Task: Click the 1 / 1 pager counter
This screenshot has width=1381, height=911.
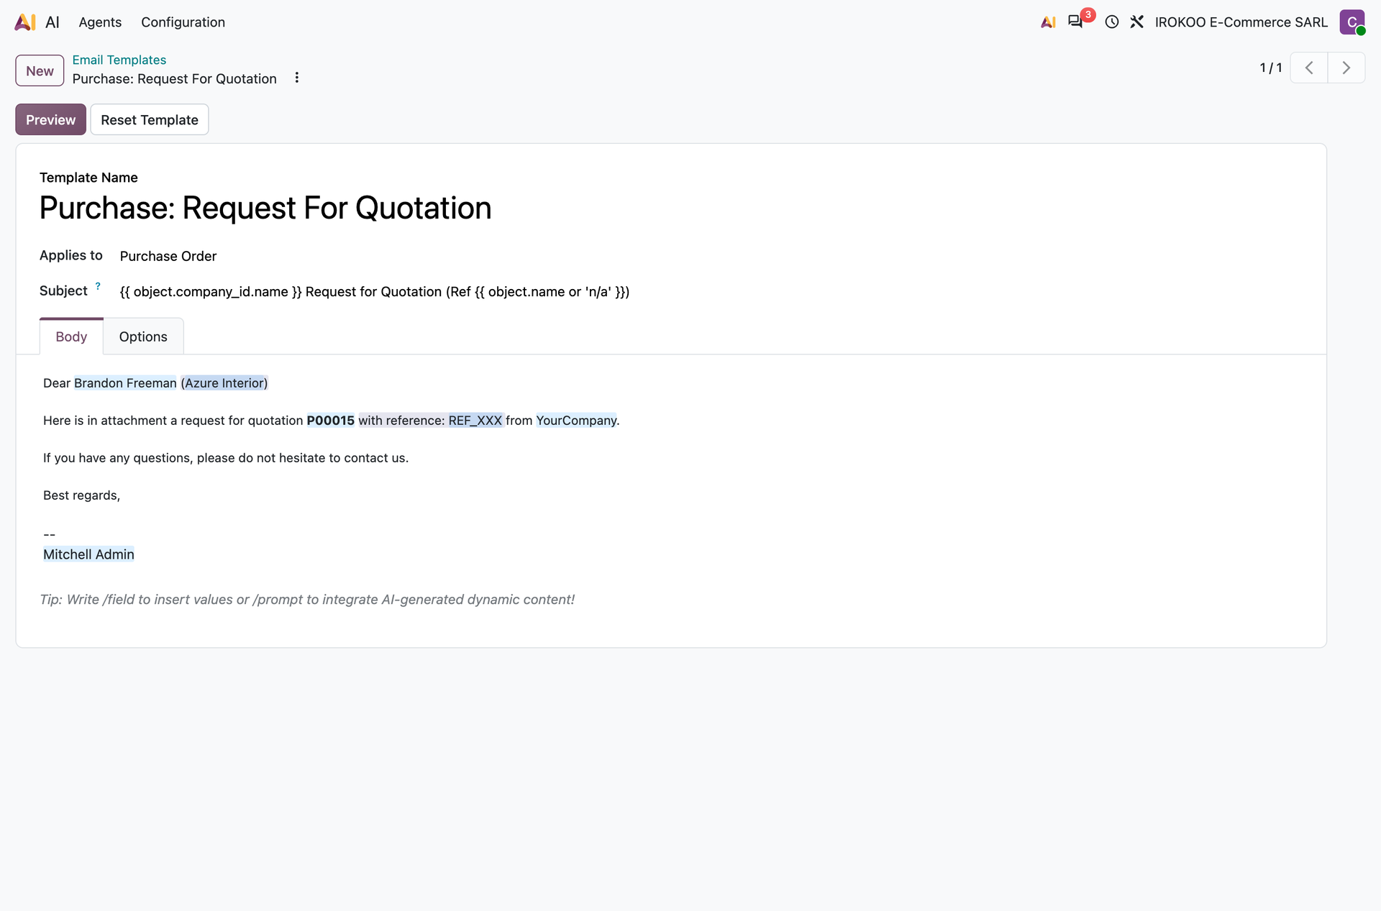Action: 1270,68
